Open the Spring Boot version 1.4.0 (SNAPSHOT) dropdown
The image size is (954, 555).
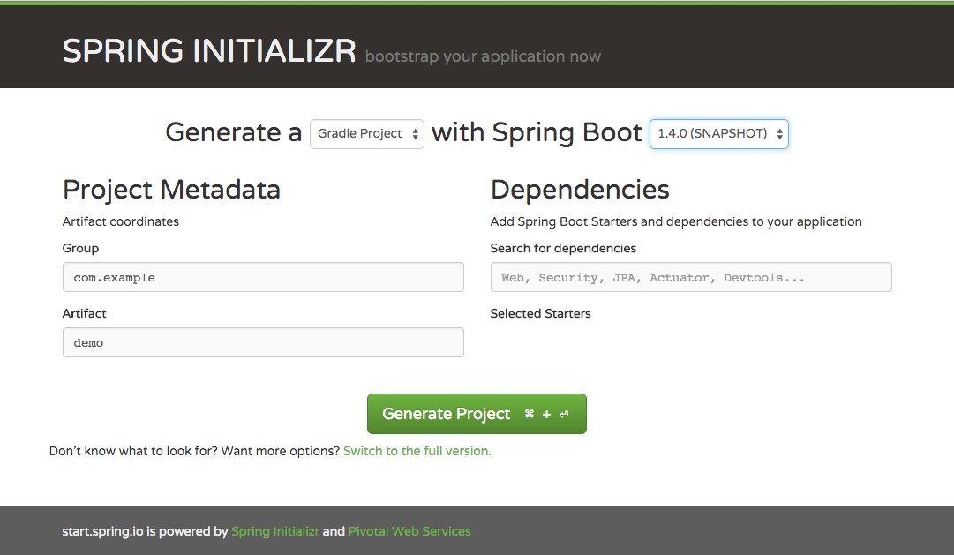click(x=719, y=134)
